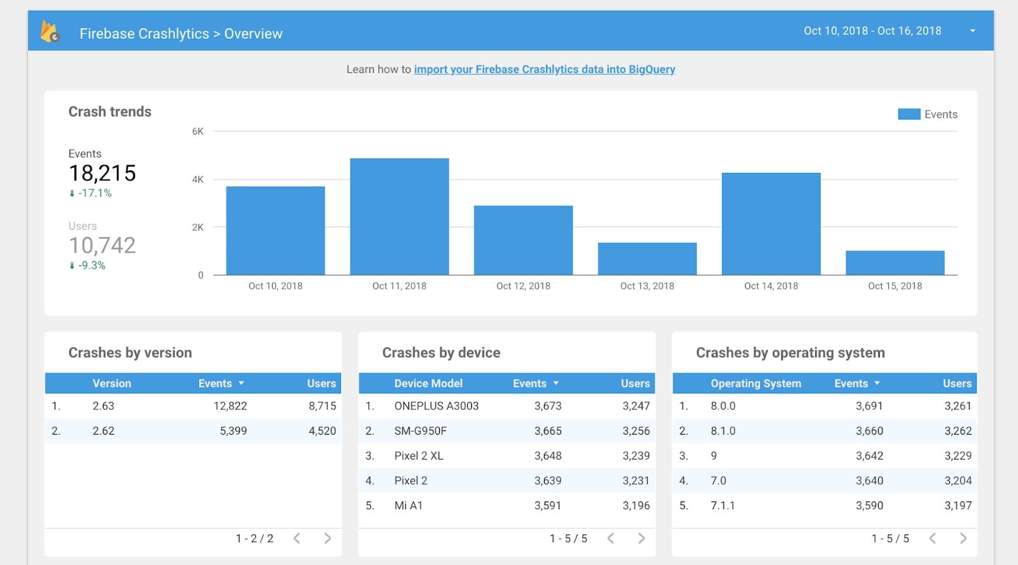This screenshot has height=565, width=1018.
Task: Open the date range dropdown arrow
Action: tap(972, 31)
